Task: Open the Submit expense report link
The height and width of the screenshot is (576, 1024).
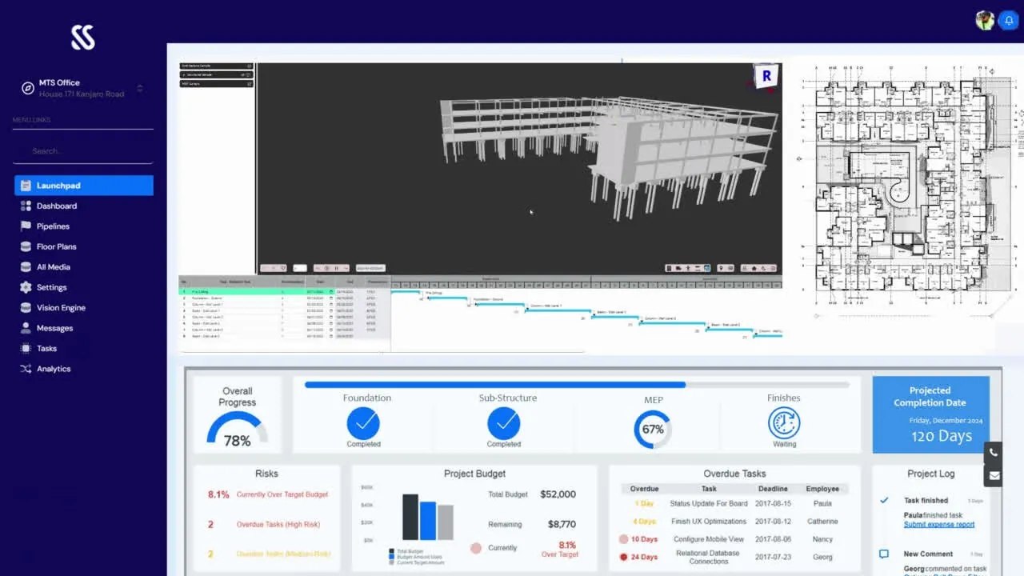Action: coord(939,525)
